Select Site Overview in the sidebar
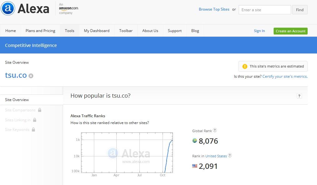Image resolution: width=317 pixels, height=185 pixels. pos(31,100)
